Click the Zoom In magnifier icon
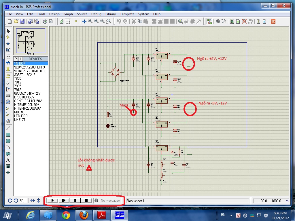The image size is (295, 221). [x=90, y=21]
